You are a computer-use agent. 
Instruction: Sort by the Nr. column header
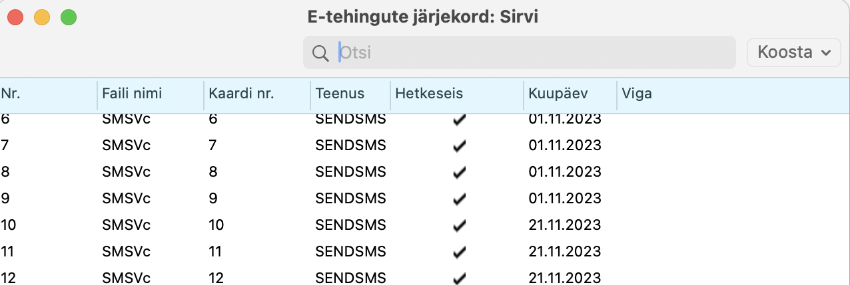(11, 94)
